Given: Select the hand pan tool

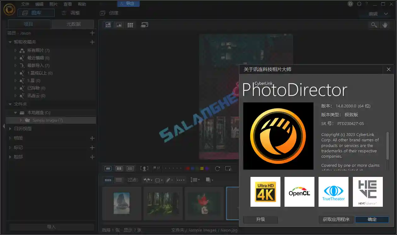Looking at the screenshot, I should pos(385,25).
